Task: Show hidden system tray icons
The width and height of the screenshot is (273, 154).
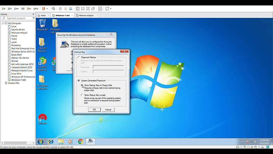Action: tap(243, 142)
